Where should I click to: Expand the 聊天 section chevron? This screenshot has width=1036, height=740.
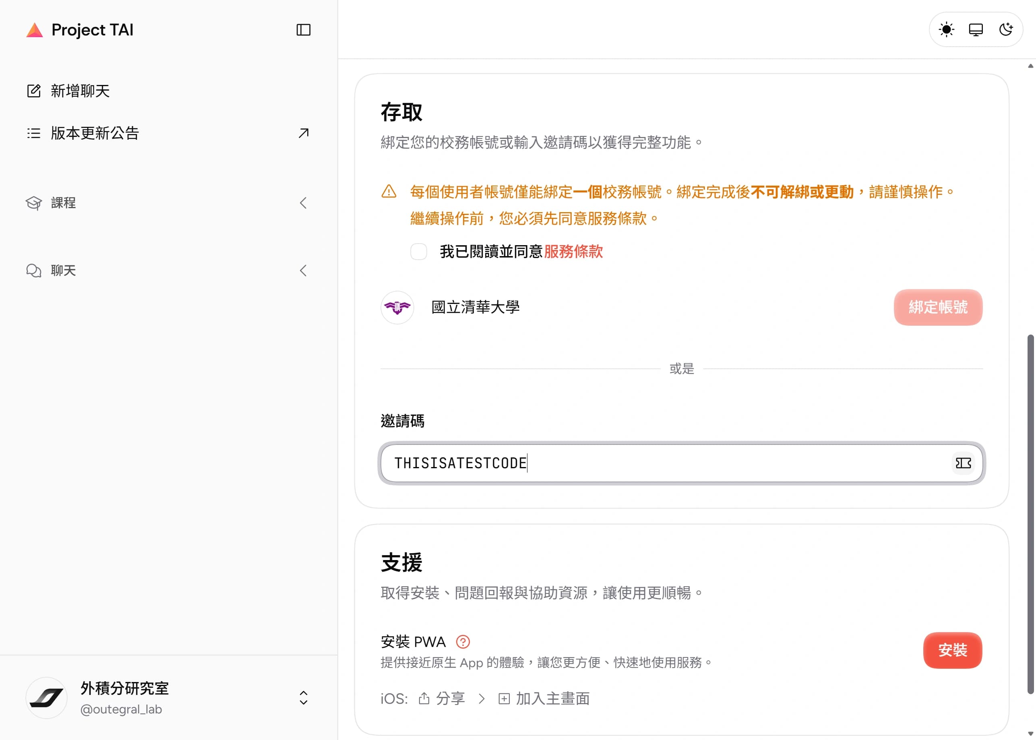[304, 271]
